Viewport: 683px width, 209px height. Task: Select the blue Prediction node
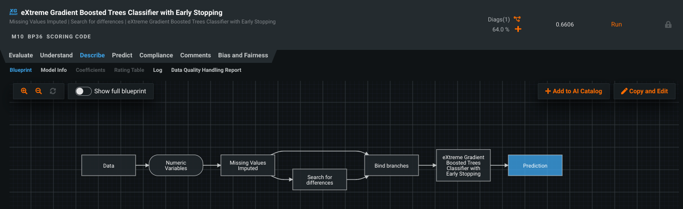pos(535,166)
